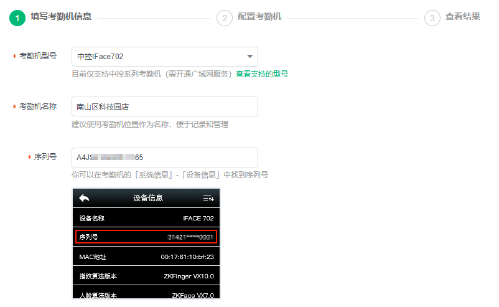The width and height of the screenshot is (499, 307).
Task: Click the highlighted 序列号 row in device image
Action: pyautogui.click(x=146, y=237)
